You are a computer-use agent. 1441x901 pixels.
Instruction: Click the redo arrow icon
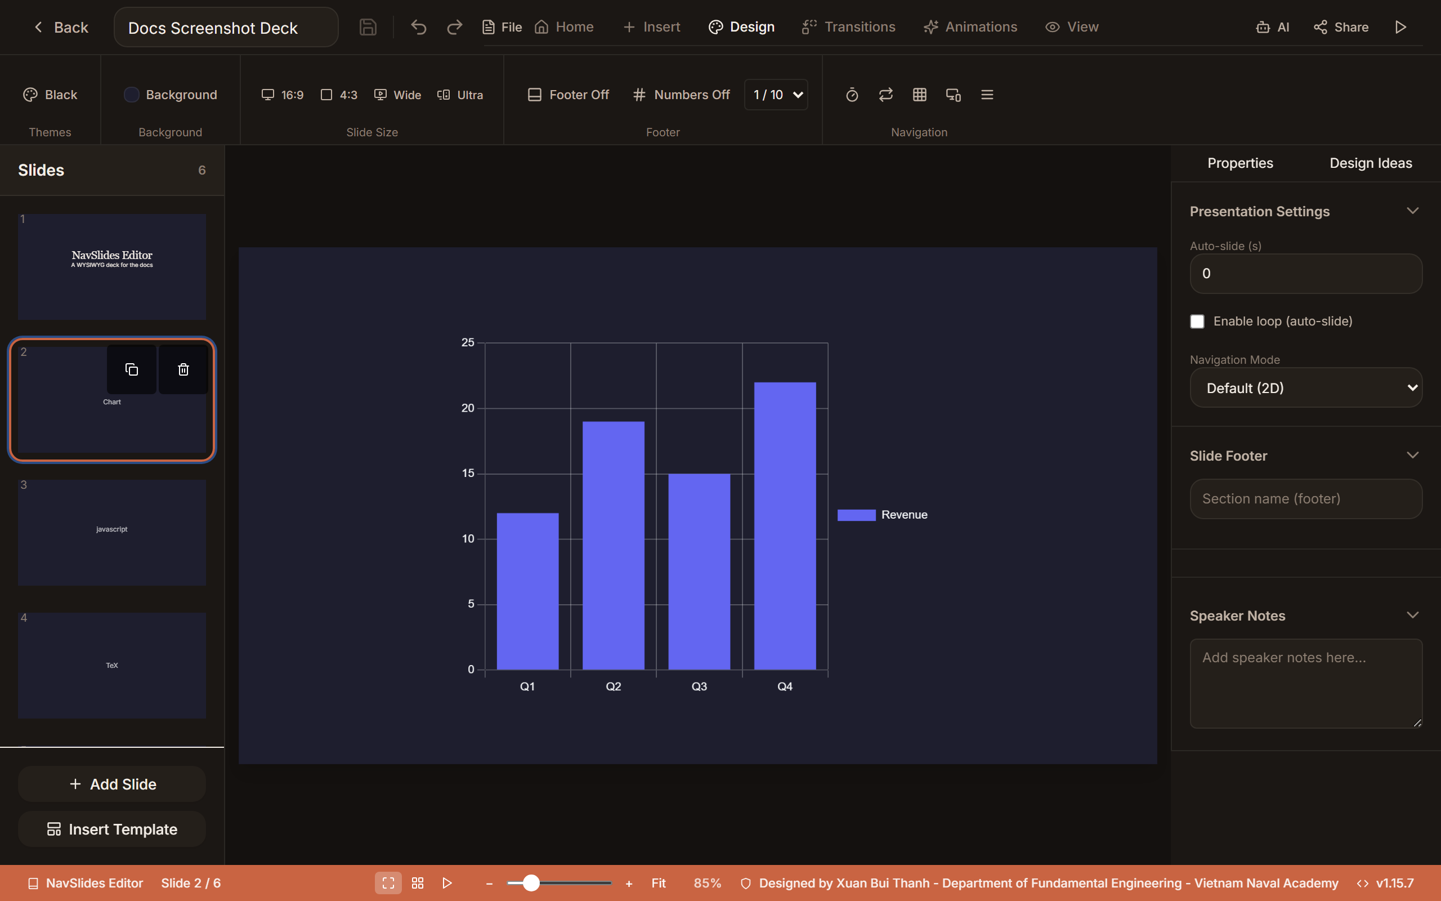[x=454, y=28]
